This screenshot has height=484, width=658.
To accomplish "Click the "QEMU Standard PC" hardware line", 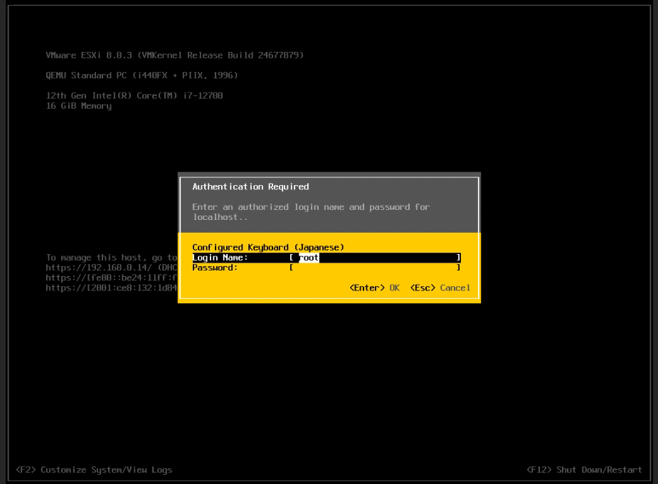I will click(142, 75).
